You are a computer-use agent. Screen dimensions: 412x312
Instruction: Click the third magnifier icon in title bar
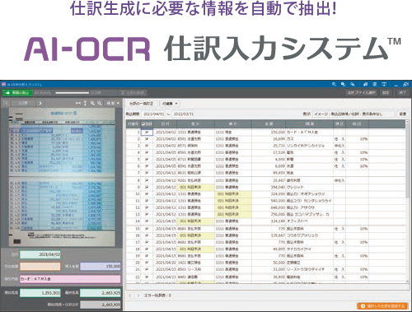click(353, 84)
